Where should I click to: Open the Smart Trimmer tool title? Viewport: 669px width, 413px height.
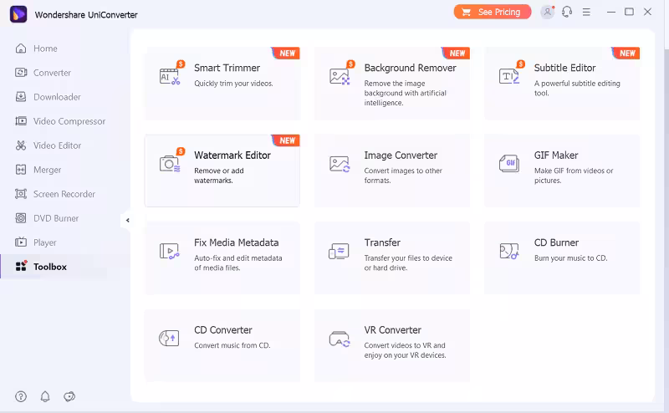[227, 68]
